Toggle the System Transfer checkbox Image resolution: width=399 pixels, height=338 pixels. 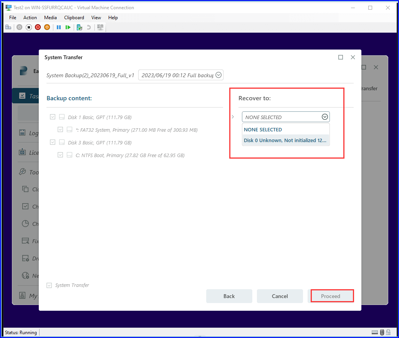[x=49, y=285]
